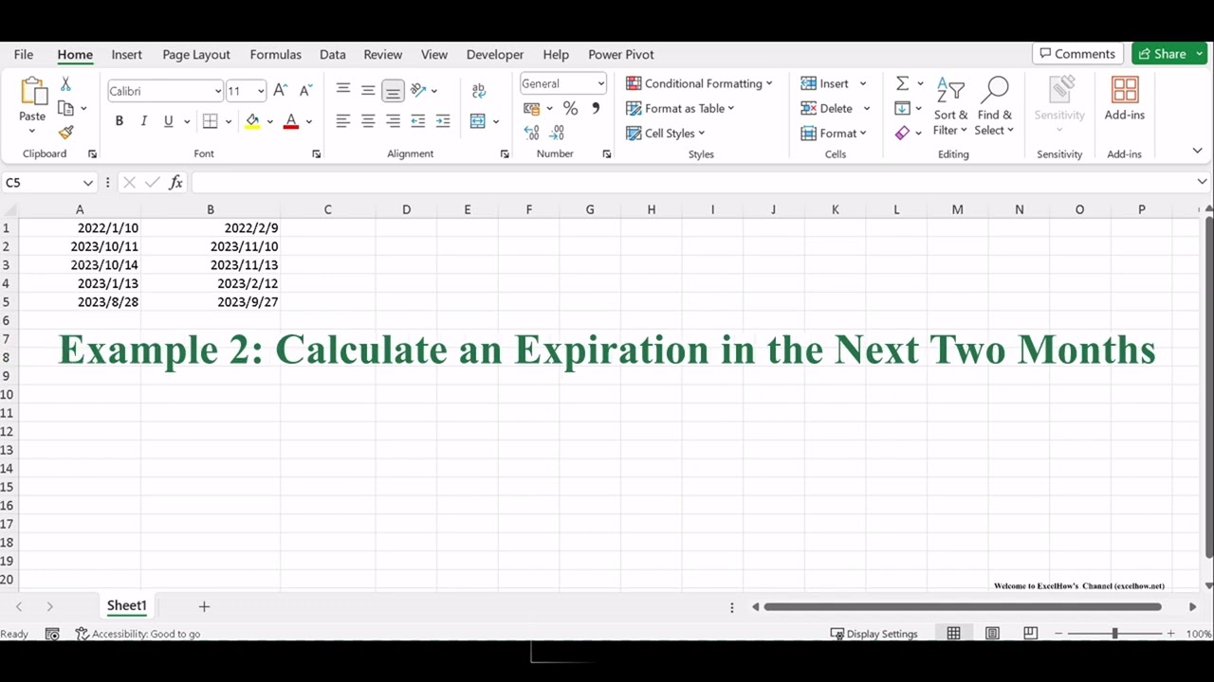
Task: Expand the Insert cells dropdown arrow
Action: tap(863, 83)
